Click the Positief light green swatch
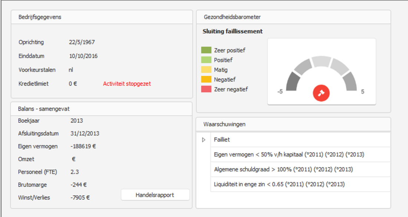The width and height of the screenshot is (408, 217). (x=206, y=60)
